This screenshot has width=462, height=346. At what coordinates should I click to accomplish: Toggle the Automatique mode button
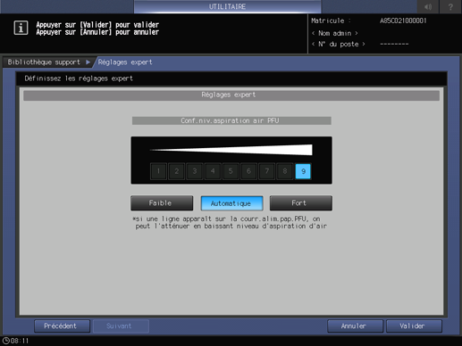231,203
